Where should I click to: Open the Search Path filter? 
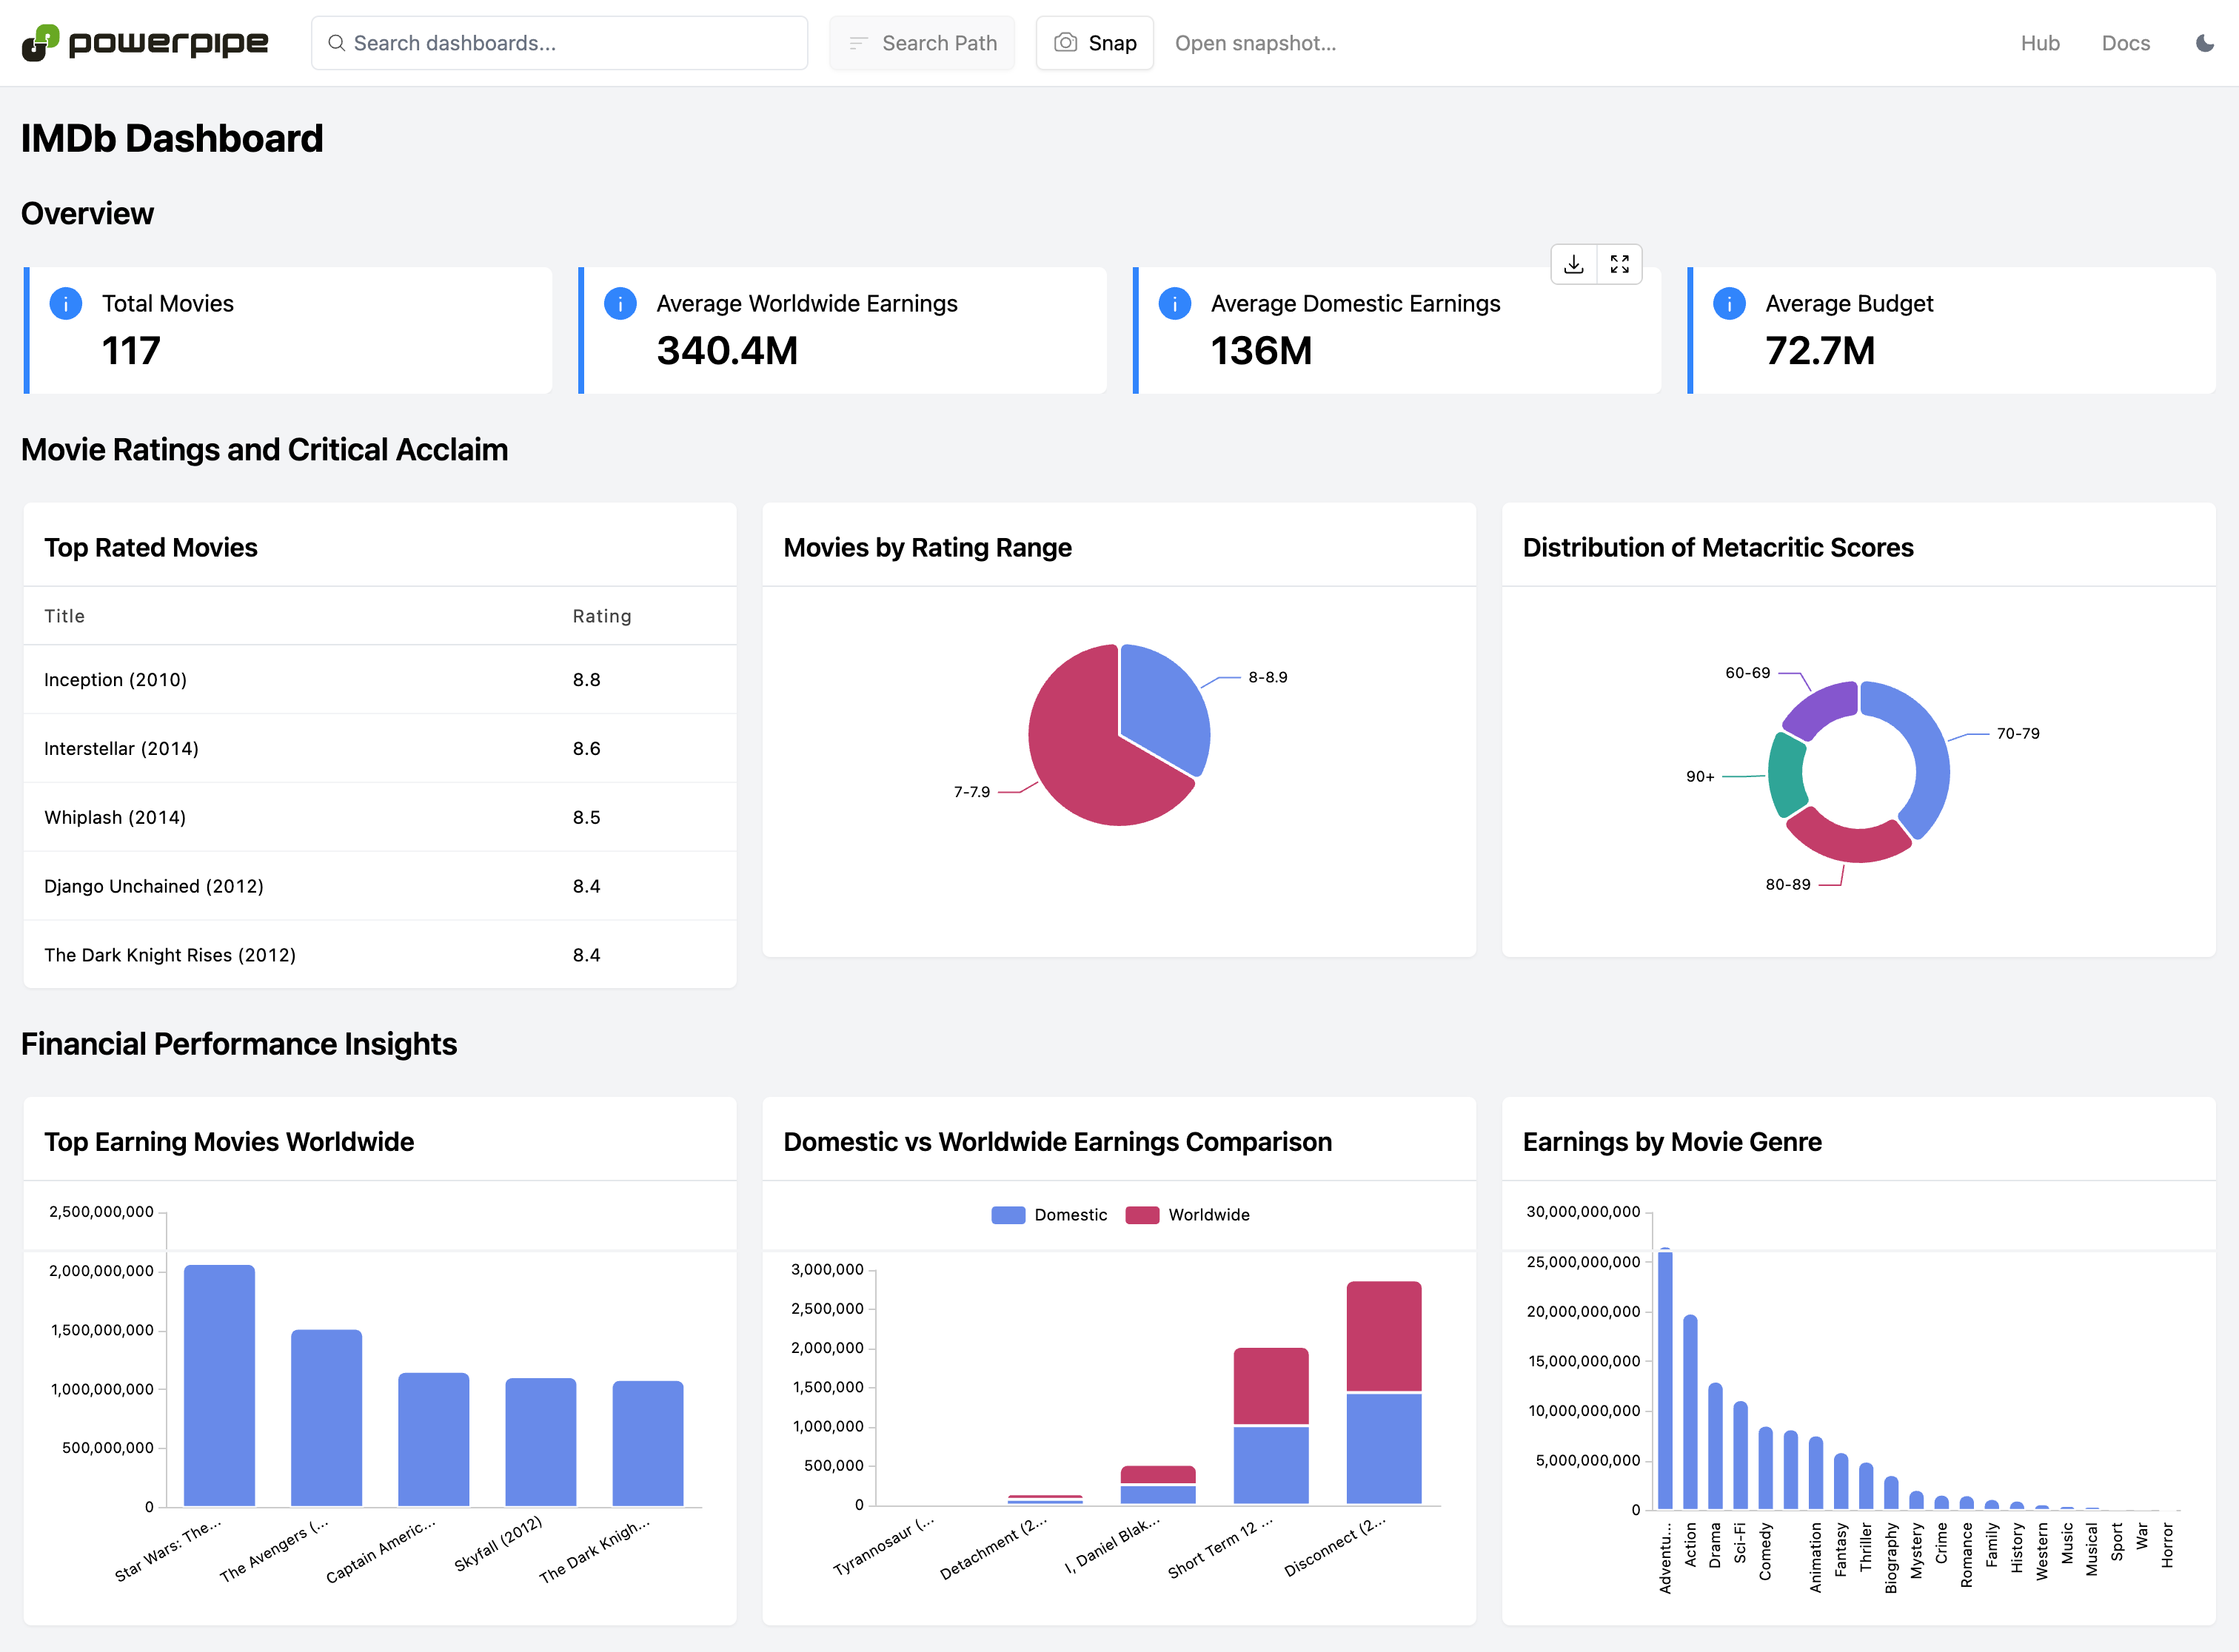(921, 43)
